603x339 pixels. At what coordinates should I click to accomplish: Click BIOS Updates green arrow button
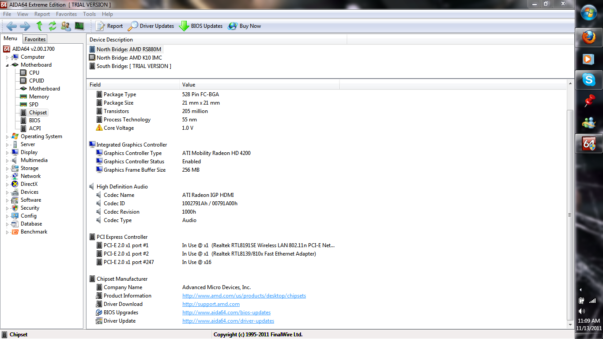click(x=200, y=26)
